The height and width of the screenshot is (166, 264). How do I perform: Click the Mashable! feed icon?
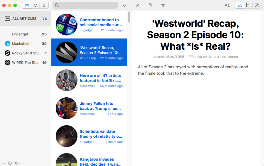tap(7, 44)
